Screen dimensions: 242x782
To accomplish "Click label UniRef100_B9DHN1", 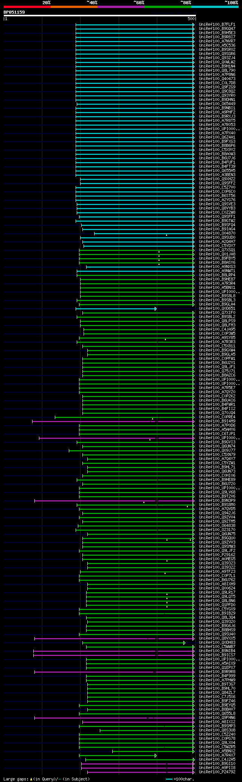I will click(217, 100).
